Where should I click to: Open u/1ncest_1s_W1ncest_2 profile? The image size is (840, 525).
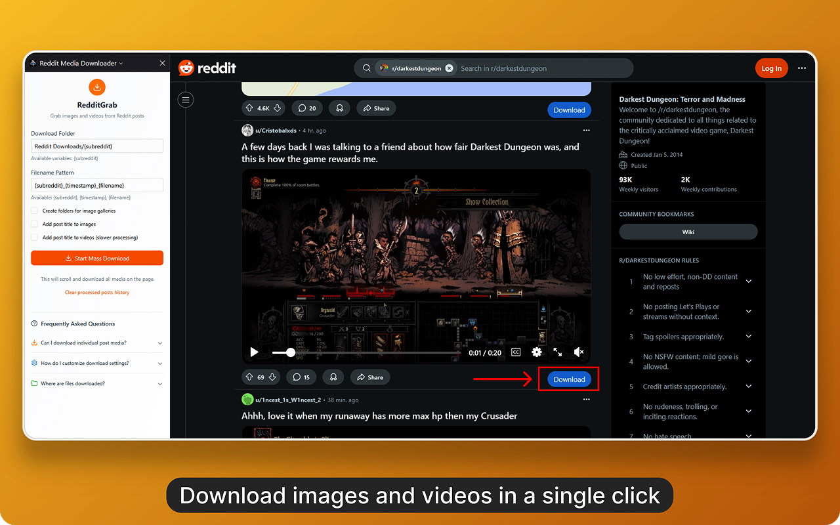288,400
